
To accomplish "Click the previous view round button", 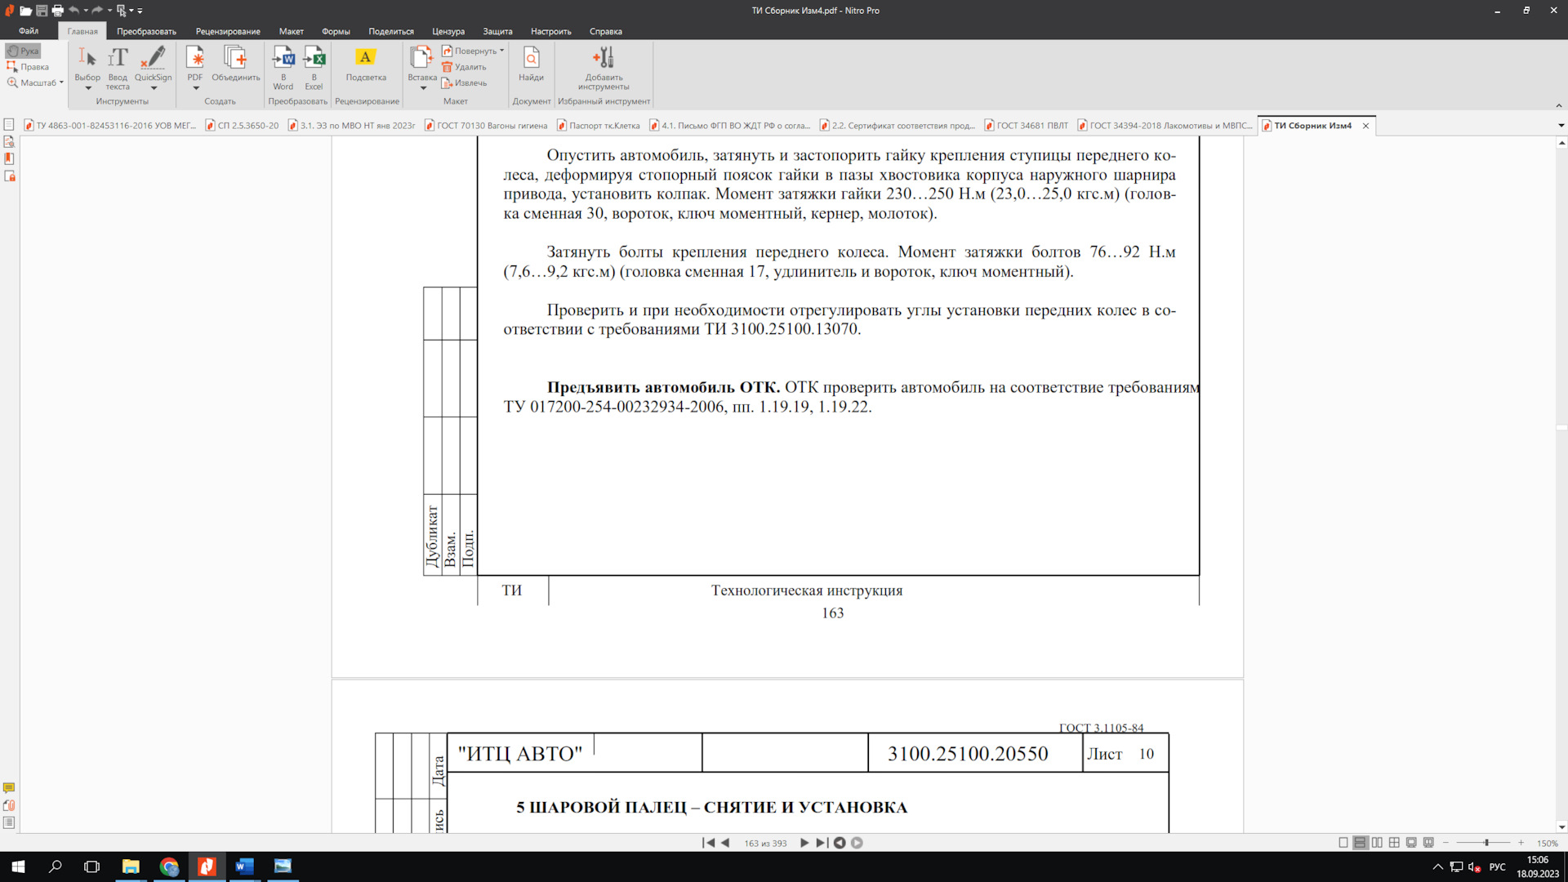I will 840,843.
